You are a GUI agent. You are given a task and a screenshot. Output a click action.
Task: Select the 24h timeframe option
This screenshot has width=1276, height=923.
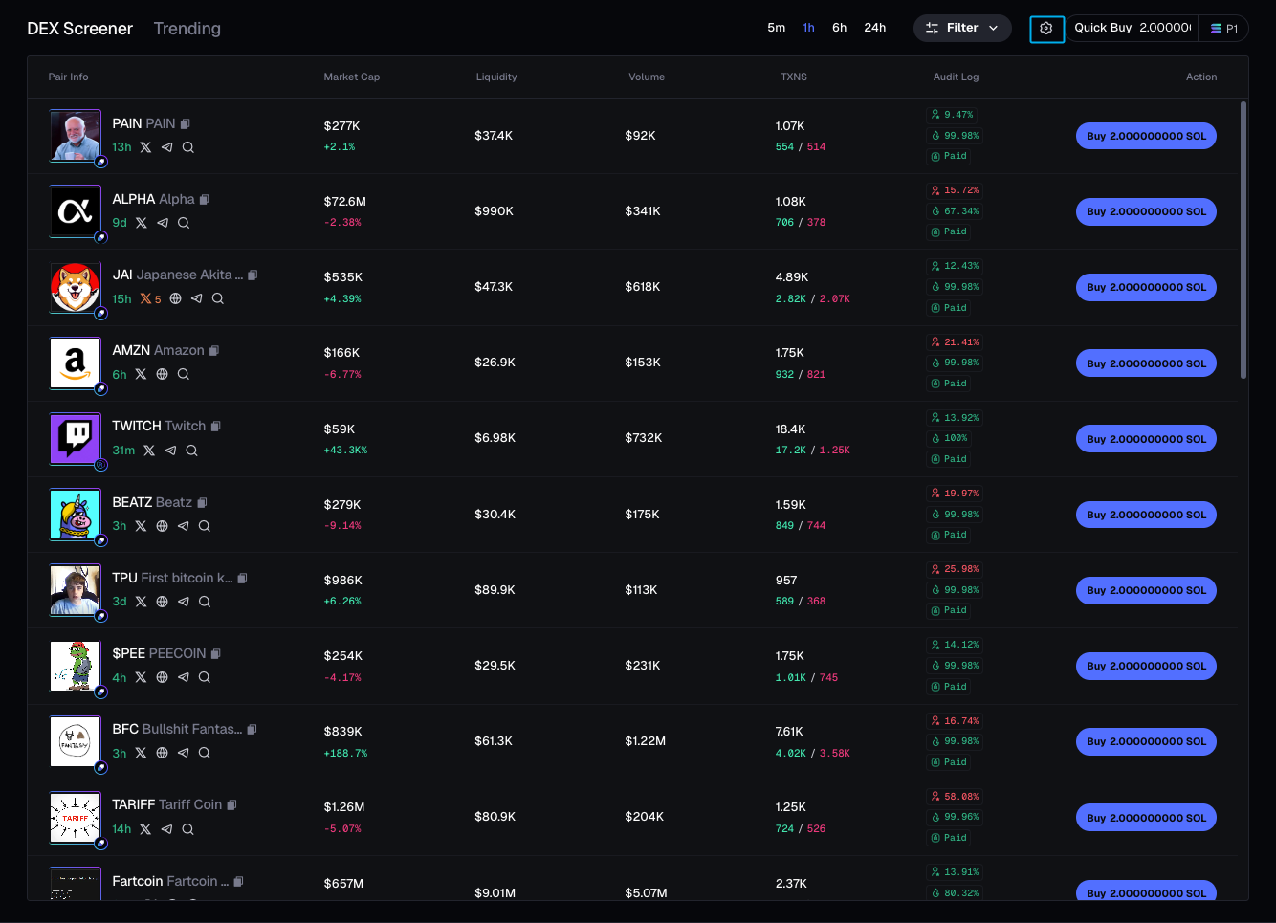coord(874,28)
